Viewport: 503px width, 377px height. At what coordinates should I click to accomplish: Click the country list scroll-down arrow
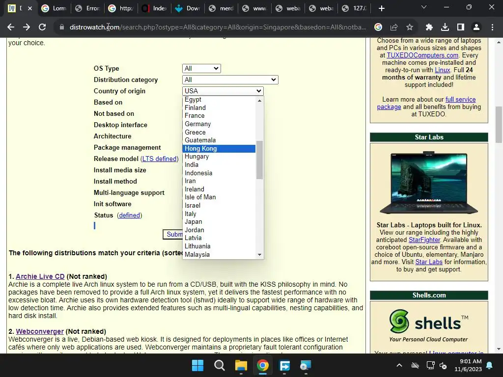click(259, 255)
